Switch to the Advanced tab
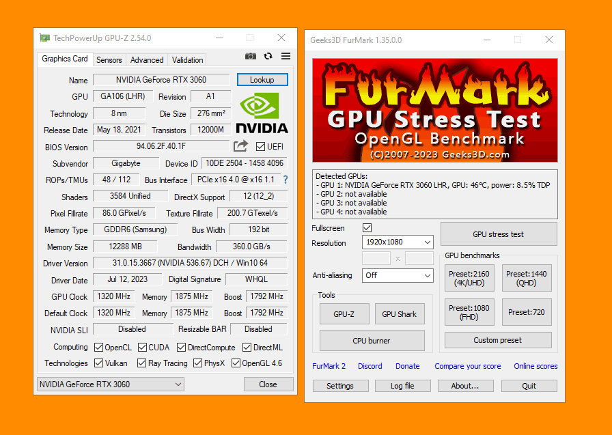Viewport: 612px width, 435px height. (x=147, y=60)
